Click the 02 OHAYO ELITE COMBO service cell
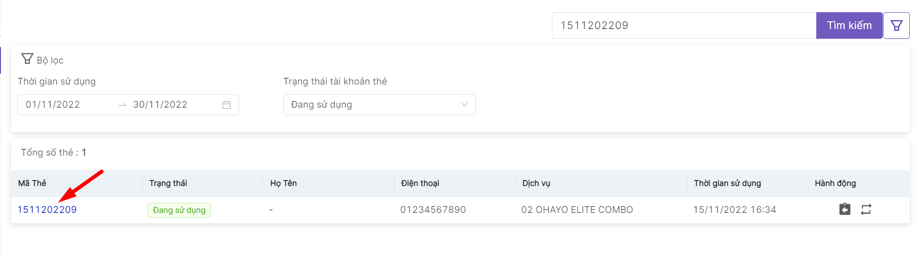This screenshot has height=260, width=919. pos(577,210)
